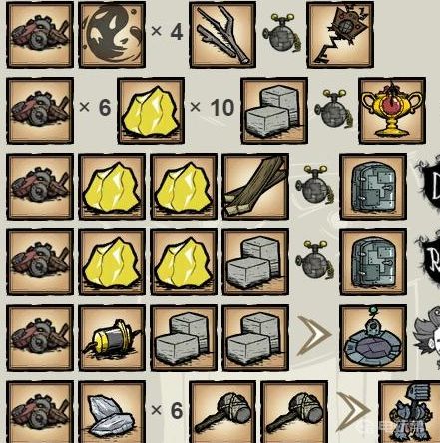Select the black shield badge lettered D
The width and height of the screenshot is (440, 443).
point(430,185)
